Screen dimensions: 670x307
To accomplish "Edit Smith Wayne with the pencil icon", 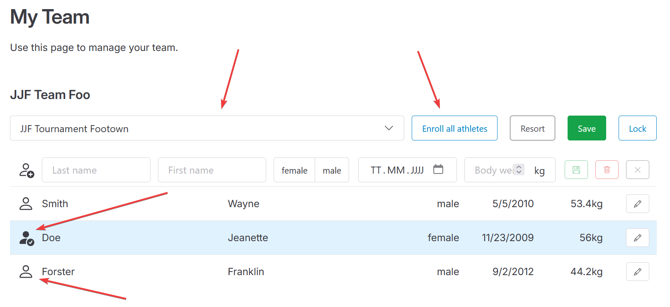I will (637, 204).
